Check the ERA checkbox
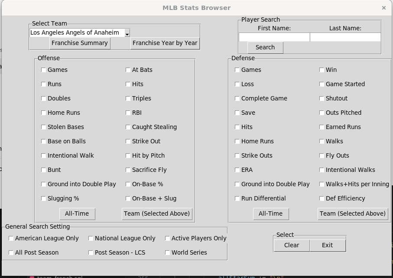393x278 pixels. pyautogui.click(x=237, y=170)
